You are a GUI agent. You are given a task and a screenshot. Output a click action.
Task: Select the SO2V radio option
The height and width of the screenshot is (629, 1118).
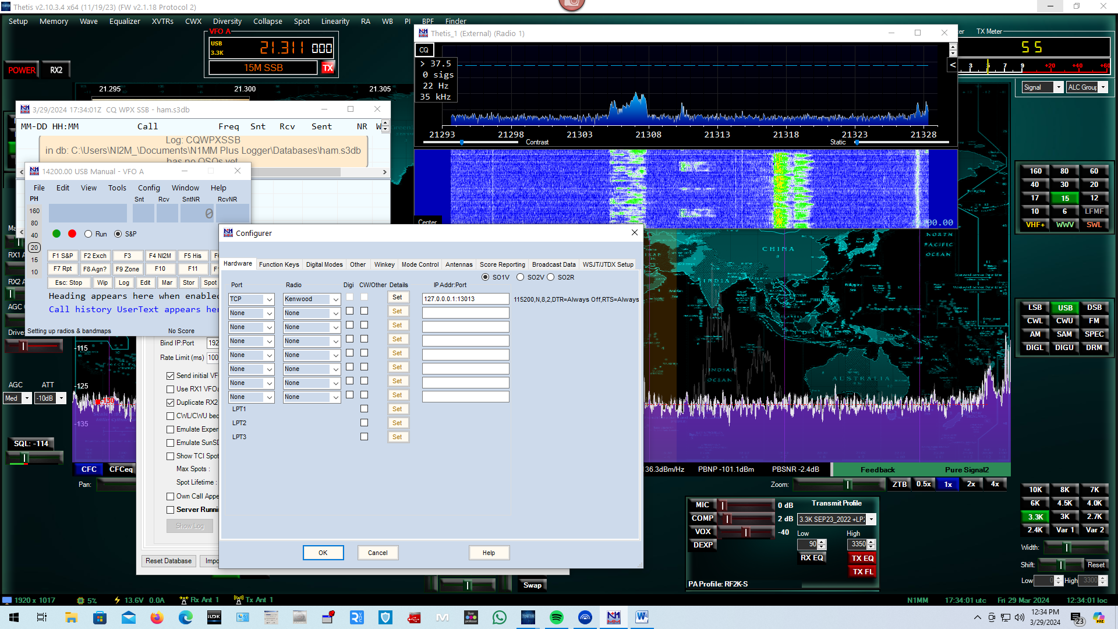520,277
